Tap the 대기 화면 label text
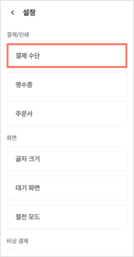 tap(28, 188)
